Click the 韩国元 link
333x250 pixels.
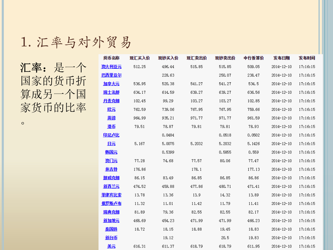(111, 152)
